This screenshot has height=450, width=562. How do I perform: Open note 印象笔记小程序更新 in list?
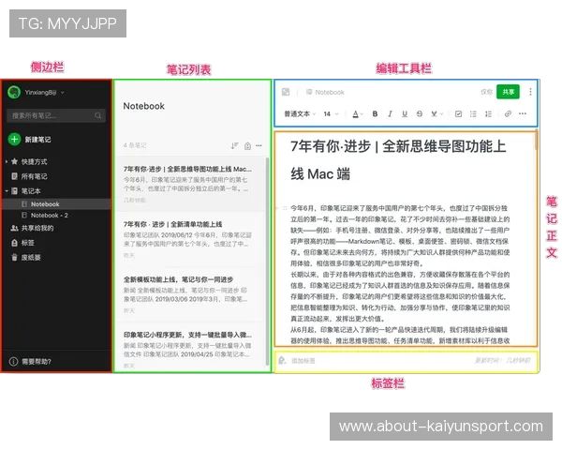190,349
